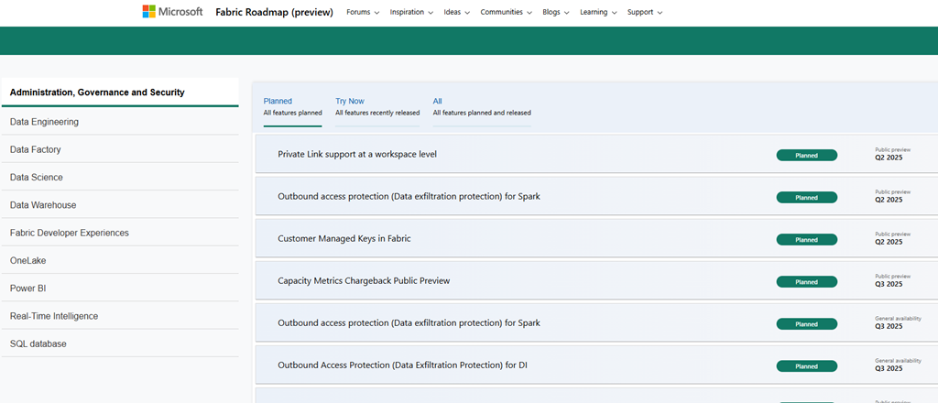Image resolution: width=938 pixels, height=403 pixels.
Task: Select the OneLake category
Action: tap(120, 261)
